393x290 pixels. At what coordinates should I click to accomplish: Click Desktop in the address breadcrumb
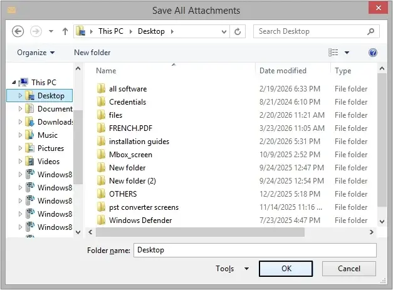(x=151, y=31)
